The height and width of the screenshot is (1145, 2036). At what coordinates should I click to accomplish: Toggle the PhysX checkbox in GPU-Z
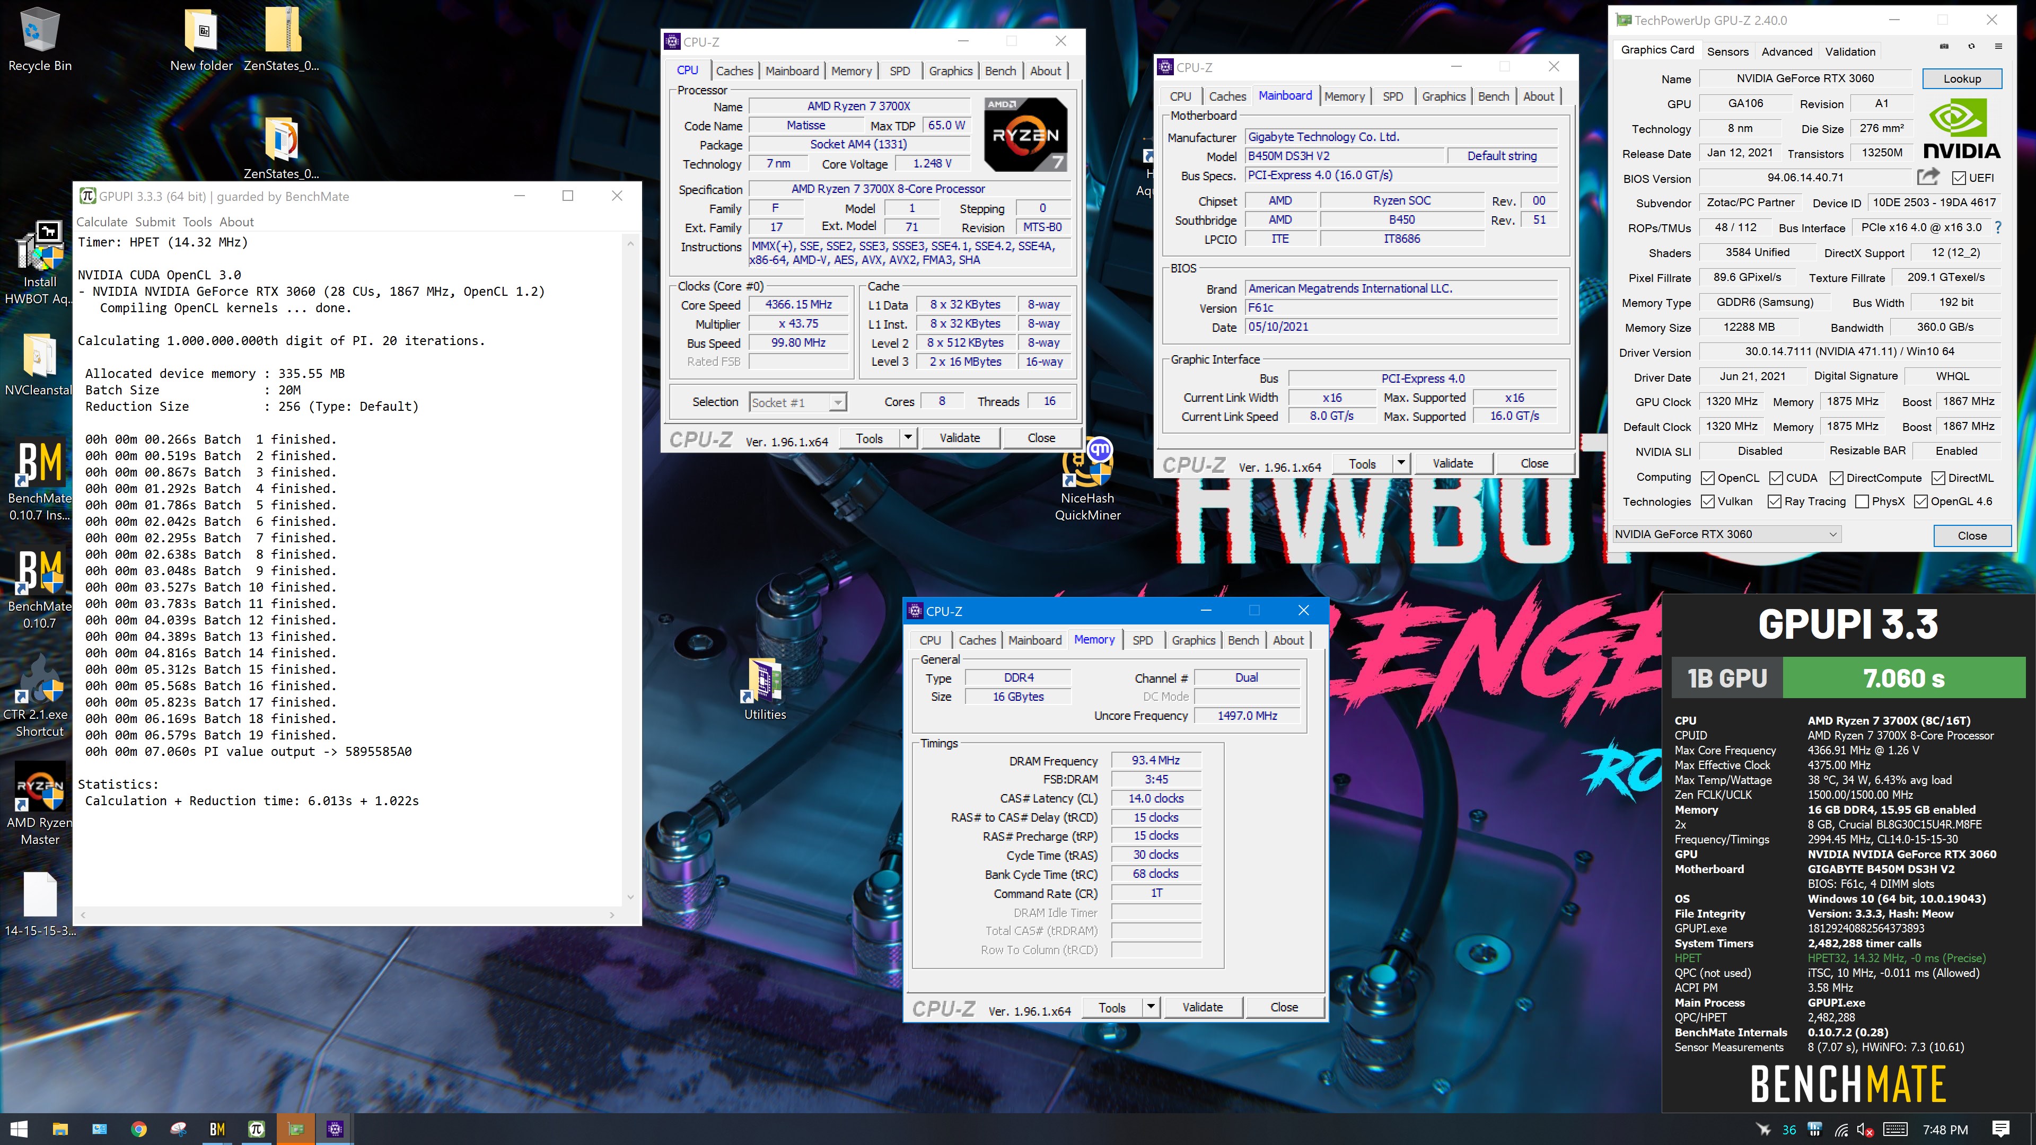[1862, 502]
